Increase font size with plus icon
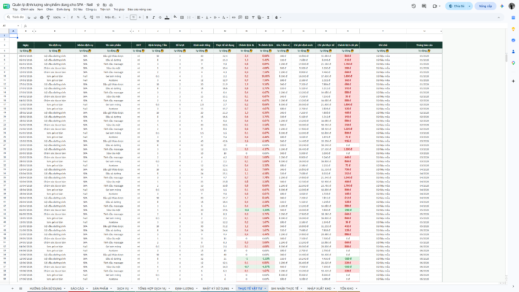519x292 pixels. 139,18
